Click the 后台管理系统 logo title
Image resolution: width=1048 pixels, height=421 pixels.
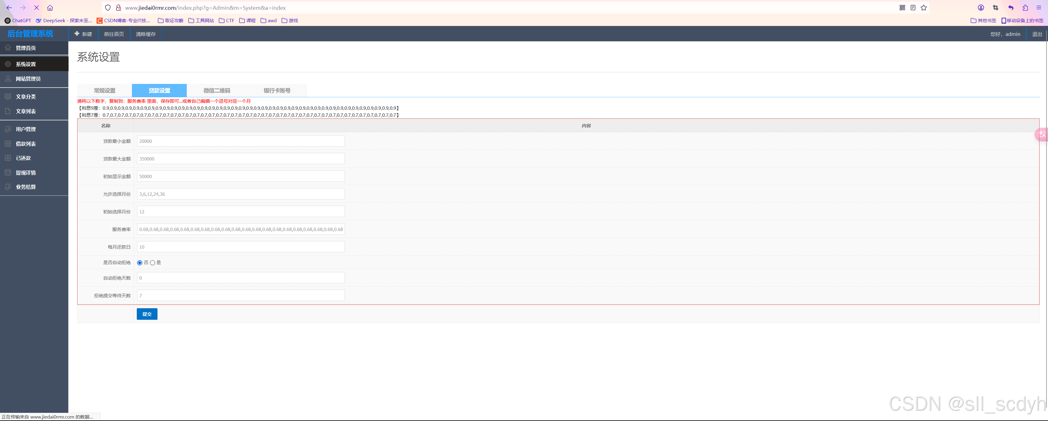click(x=30, y=34)
